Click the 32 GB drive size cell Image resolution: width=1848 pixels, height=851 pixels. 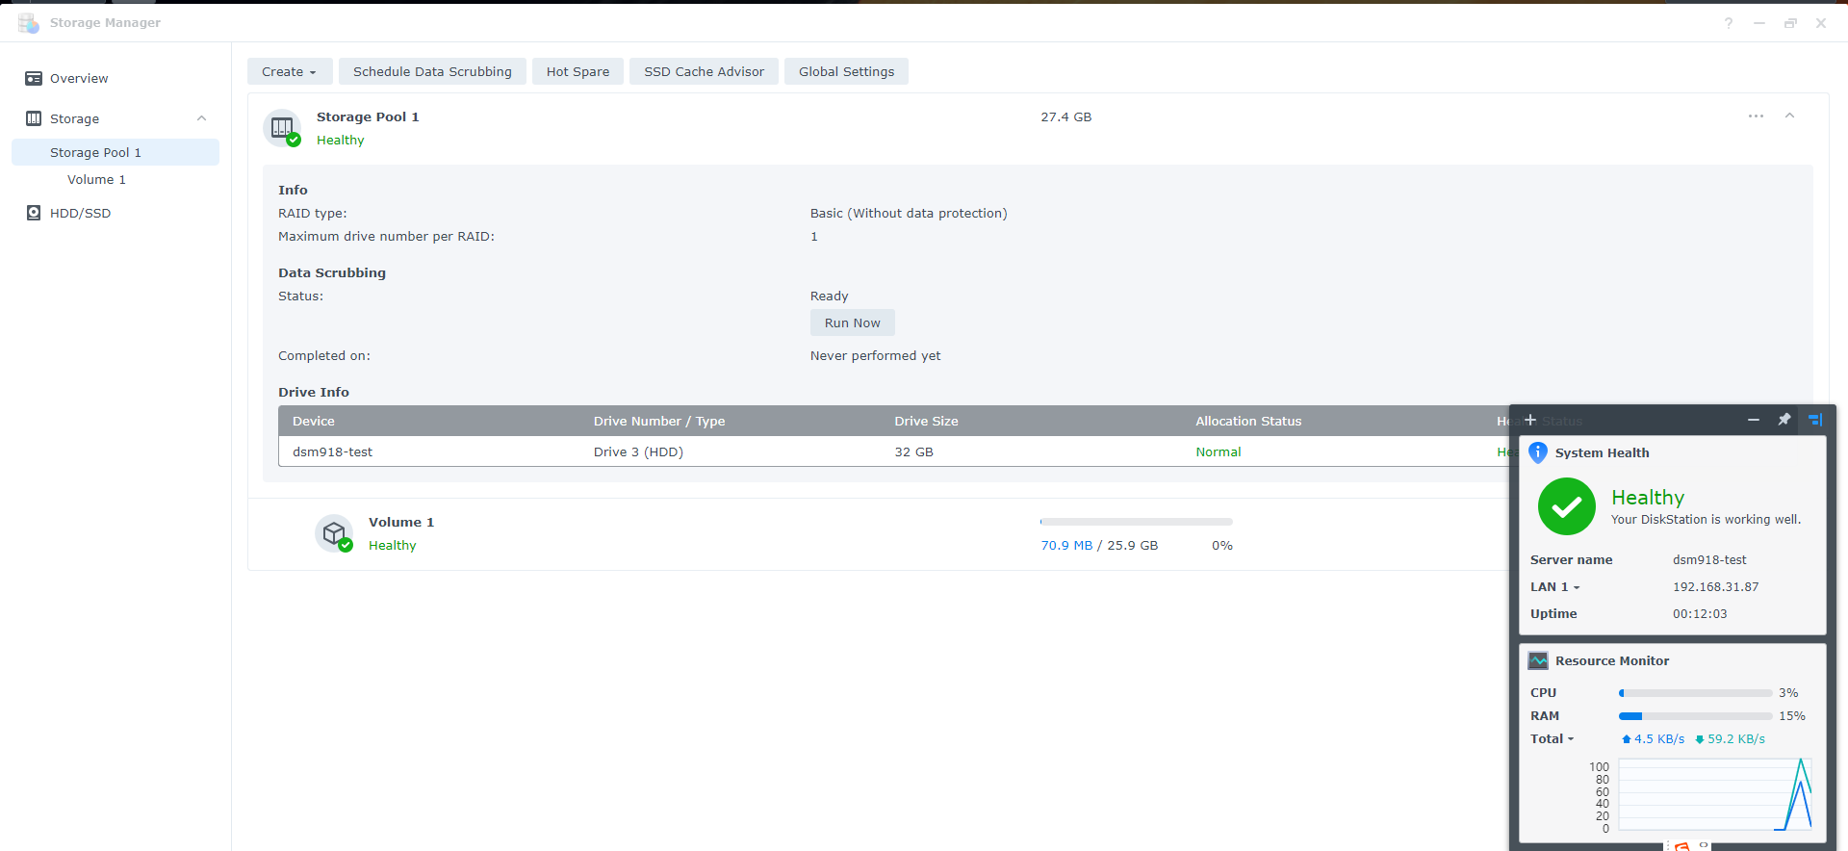(x=913, y=451)
